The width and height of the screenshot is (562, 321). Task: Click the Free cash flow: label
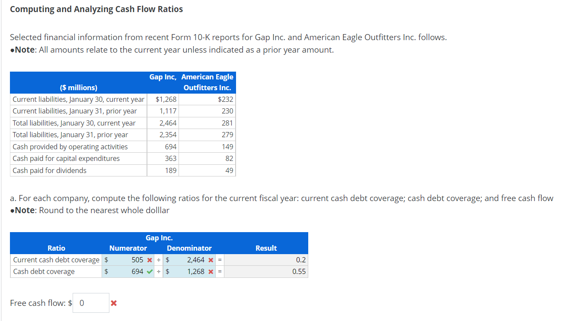tap(38, 303)
